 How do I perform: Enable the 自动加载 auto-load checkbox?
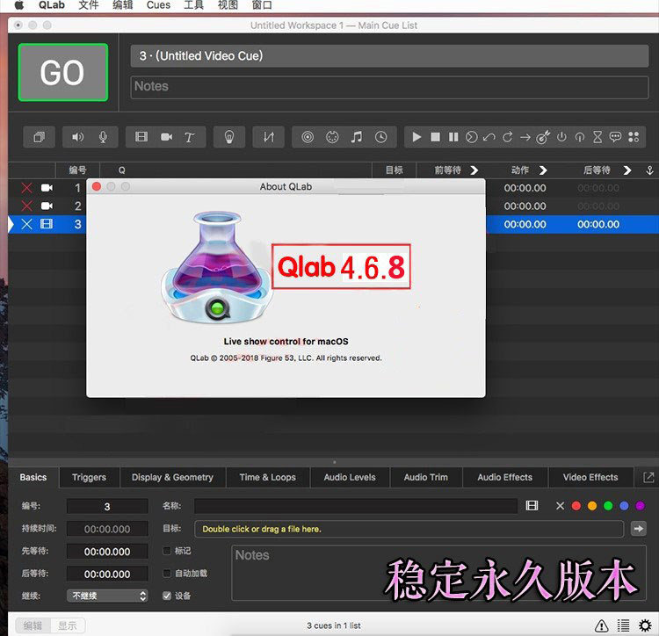click(167, 573)
